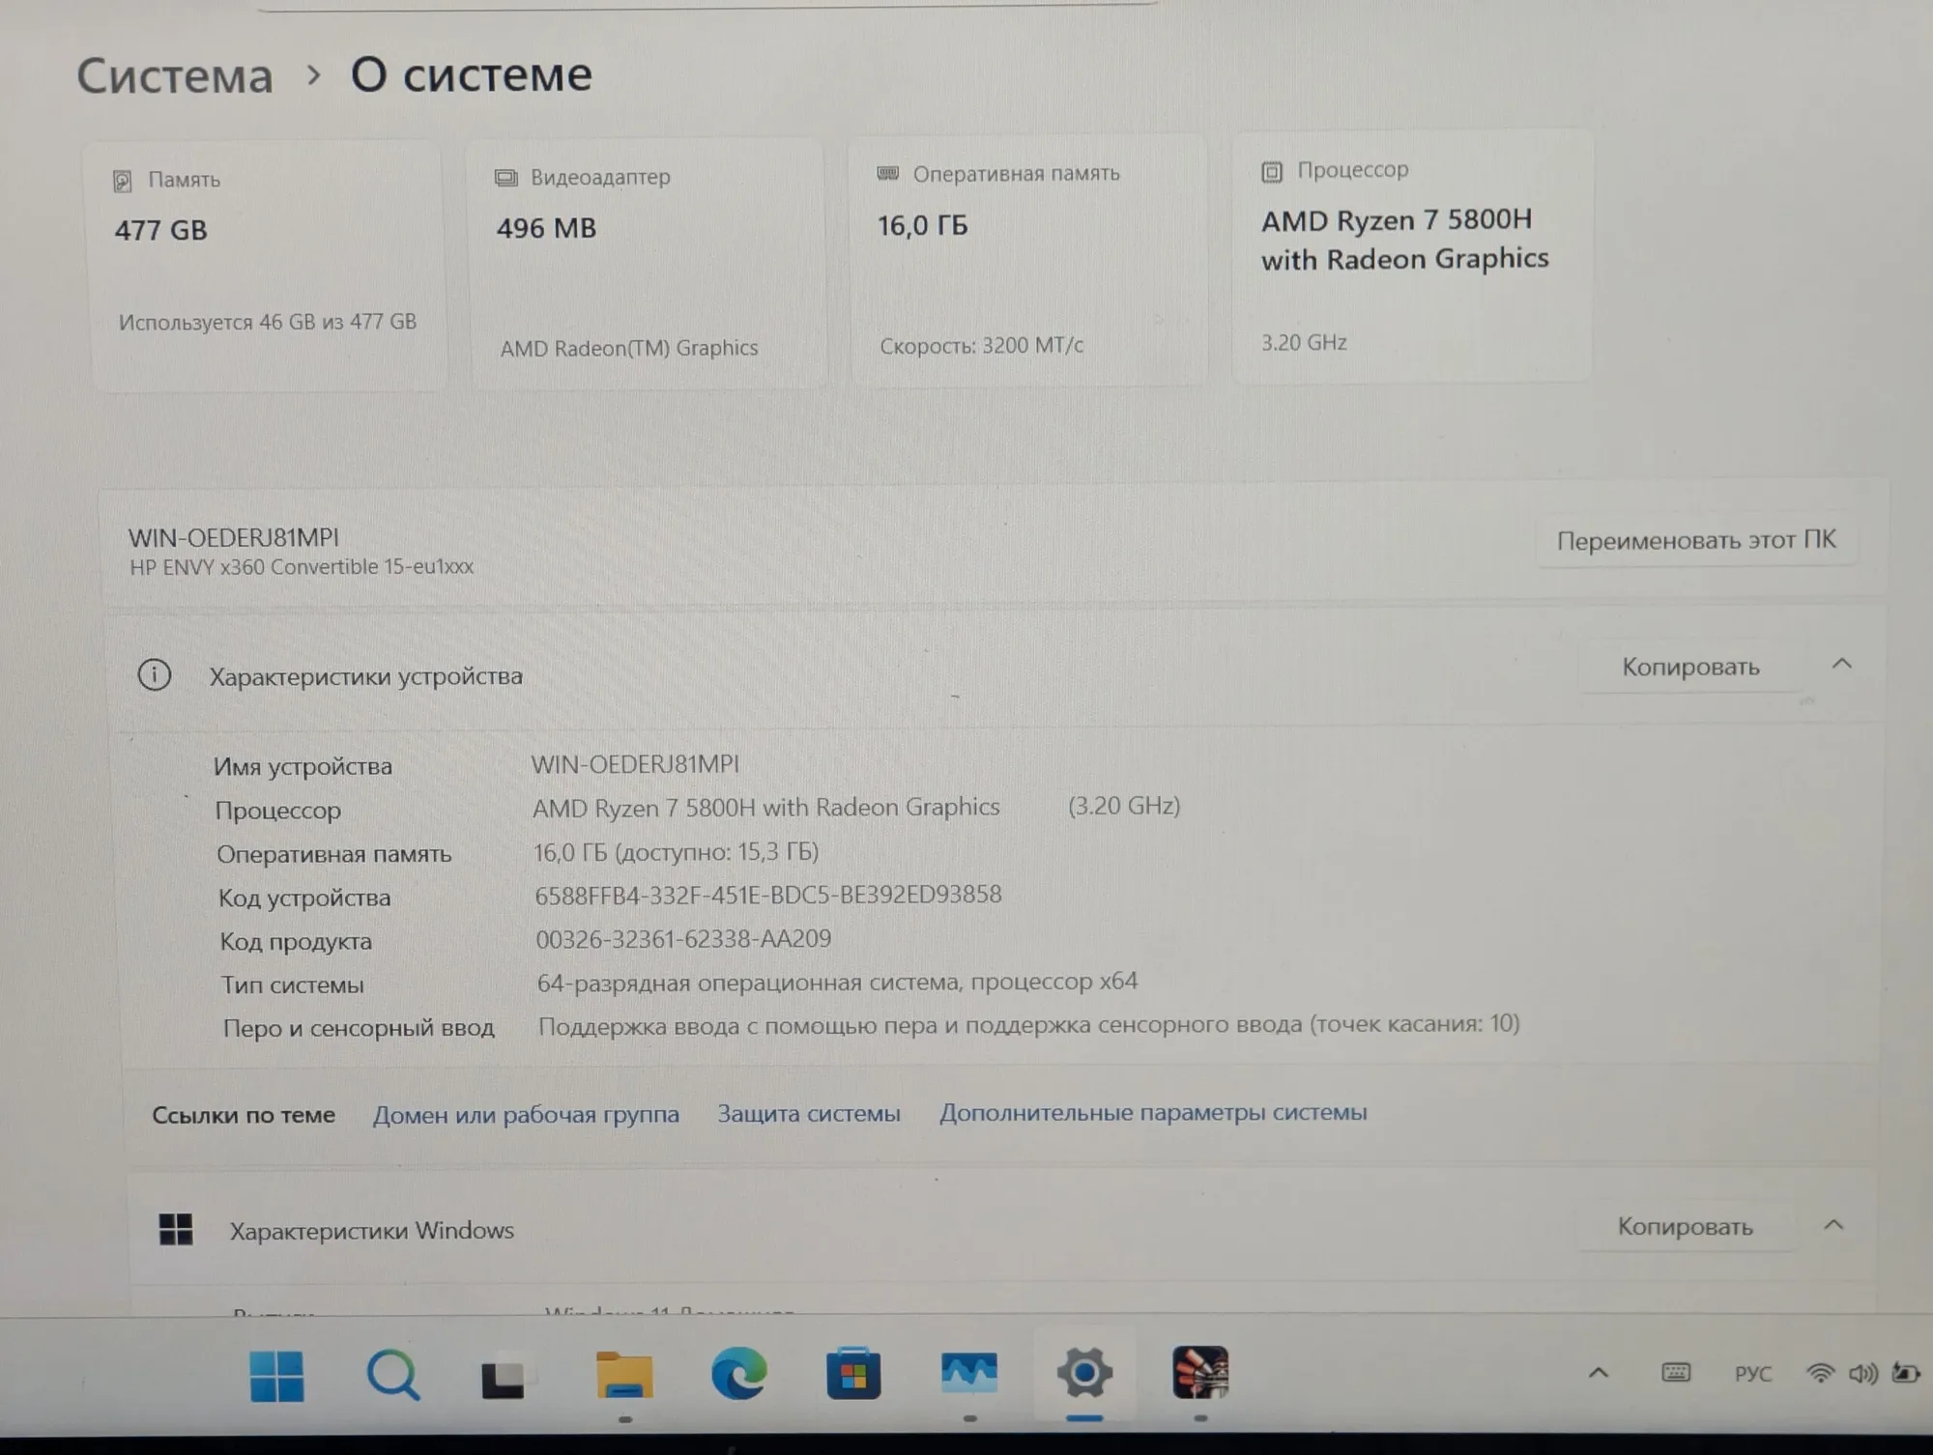Open the Процессор AMD Ryzen card
This screenshot has height=1455, width=1933.
(1411, 257)
